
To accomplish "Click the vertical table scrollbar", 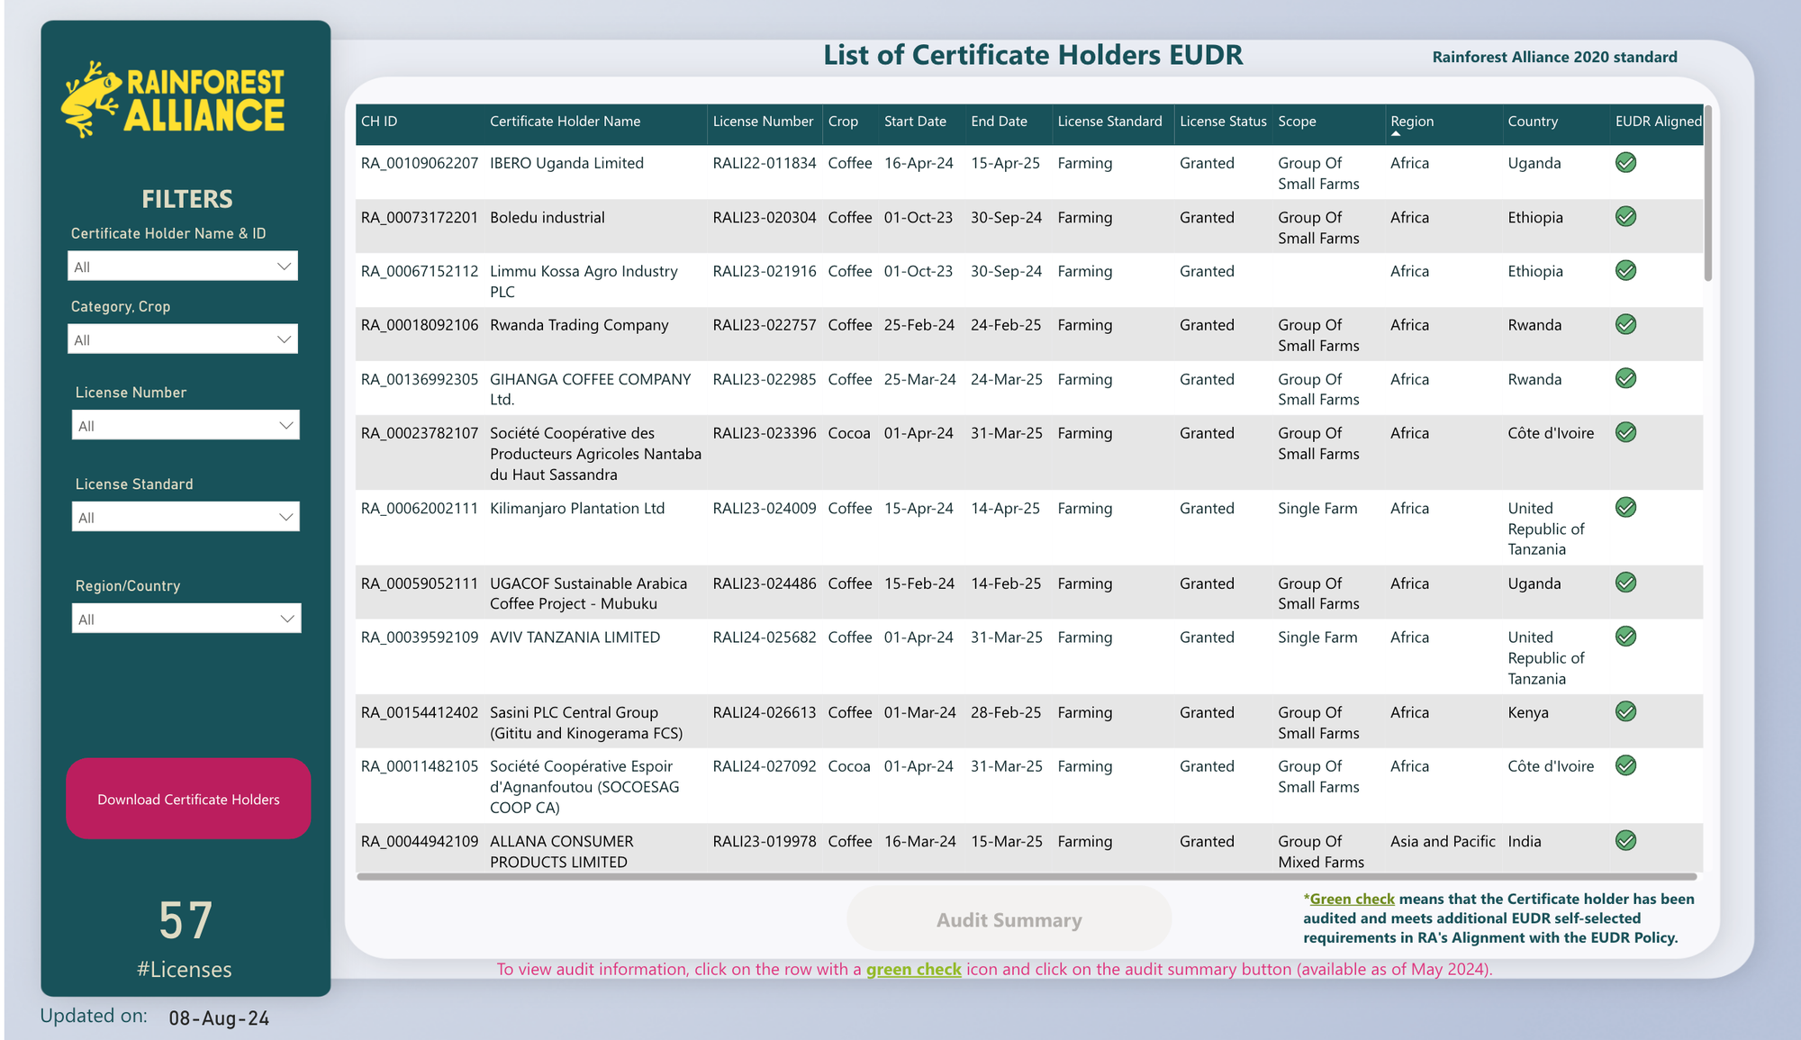I will click(x=1707, y=194).
